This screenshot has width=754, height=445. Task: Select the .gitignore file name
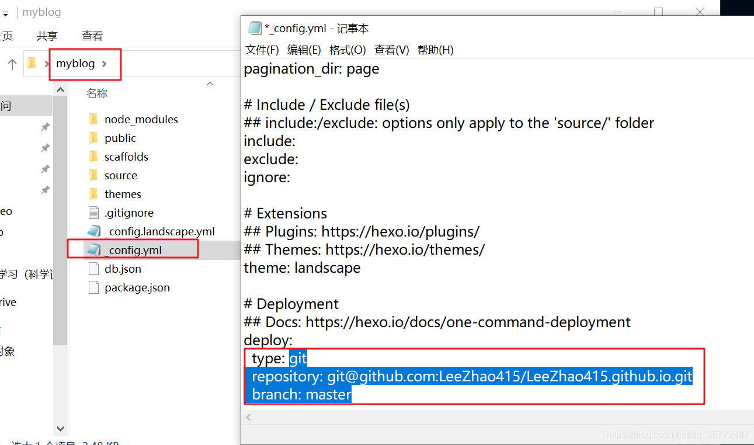click(x=129, y=213)
